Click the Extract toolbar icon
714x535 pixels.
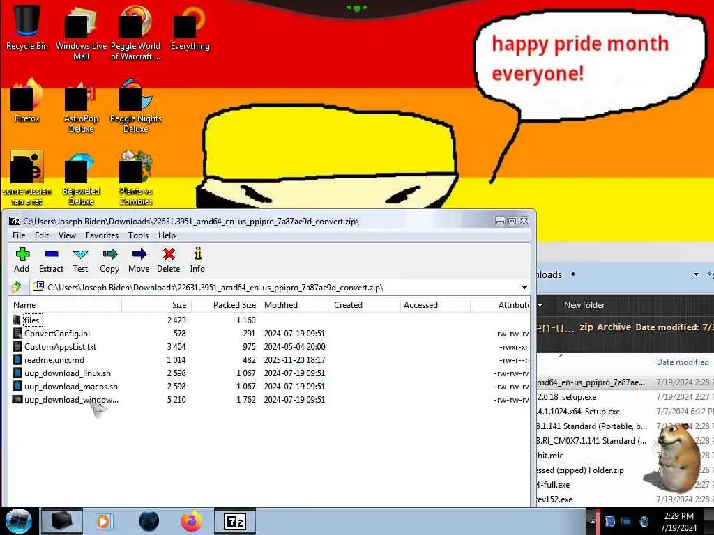51,261
